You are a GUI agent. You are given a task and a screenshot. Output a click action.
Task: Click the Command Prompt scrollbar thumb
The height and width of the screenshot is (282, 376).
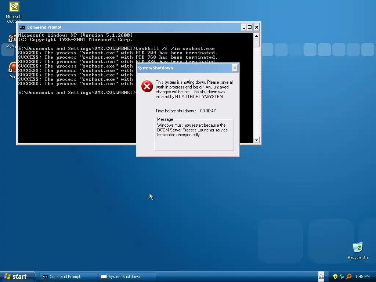[x=256, y=43]
